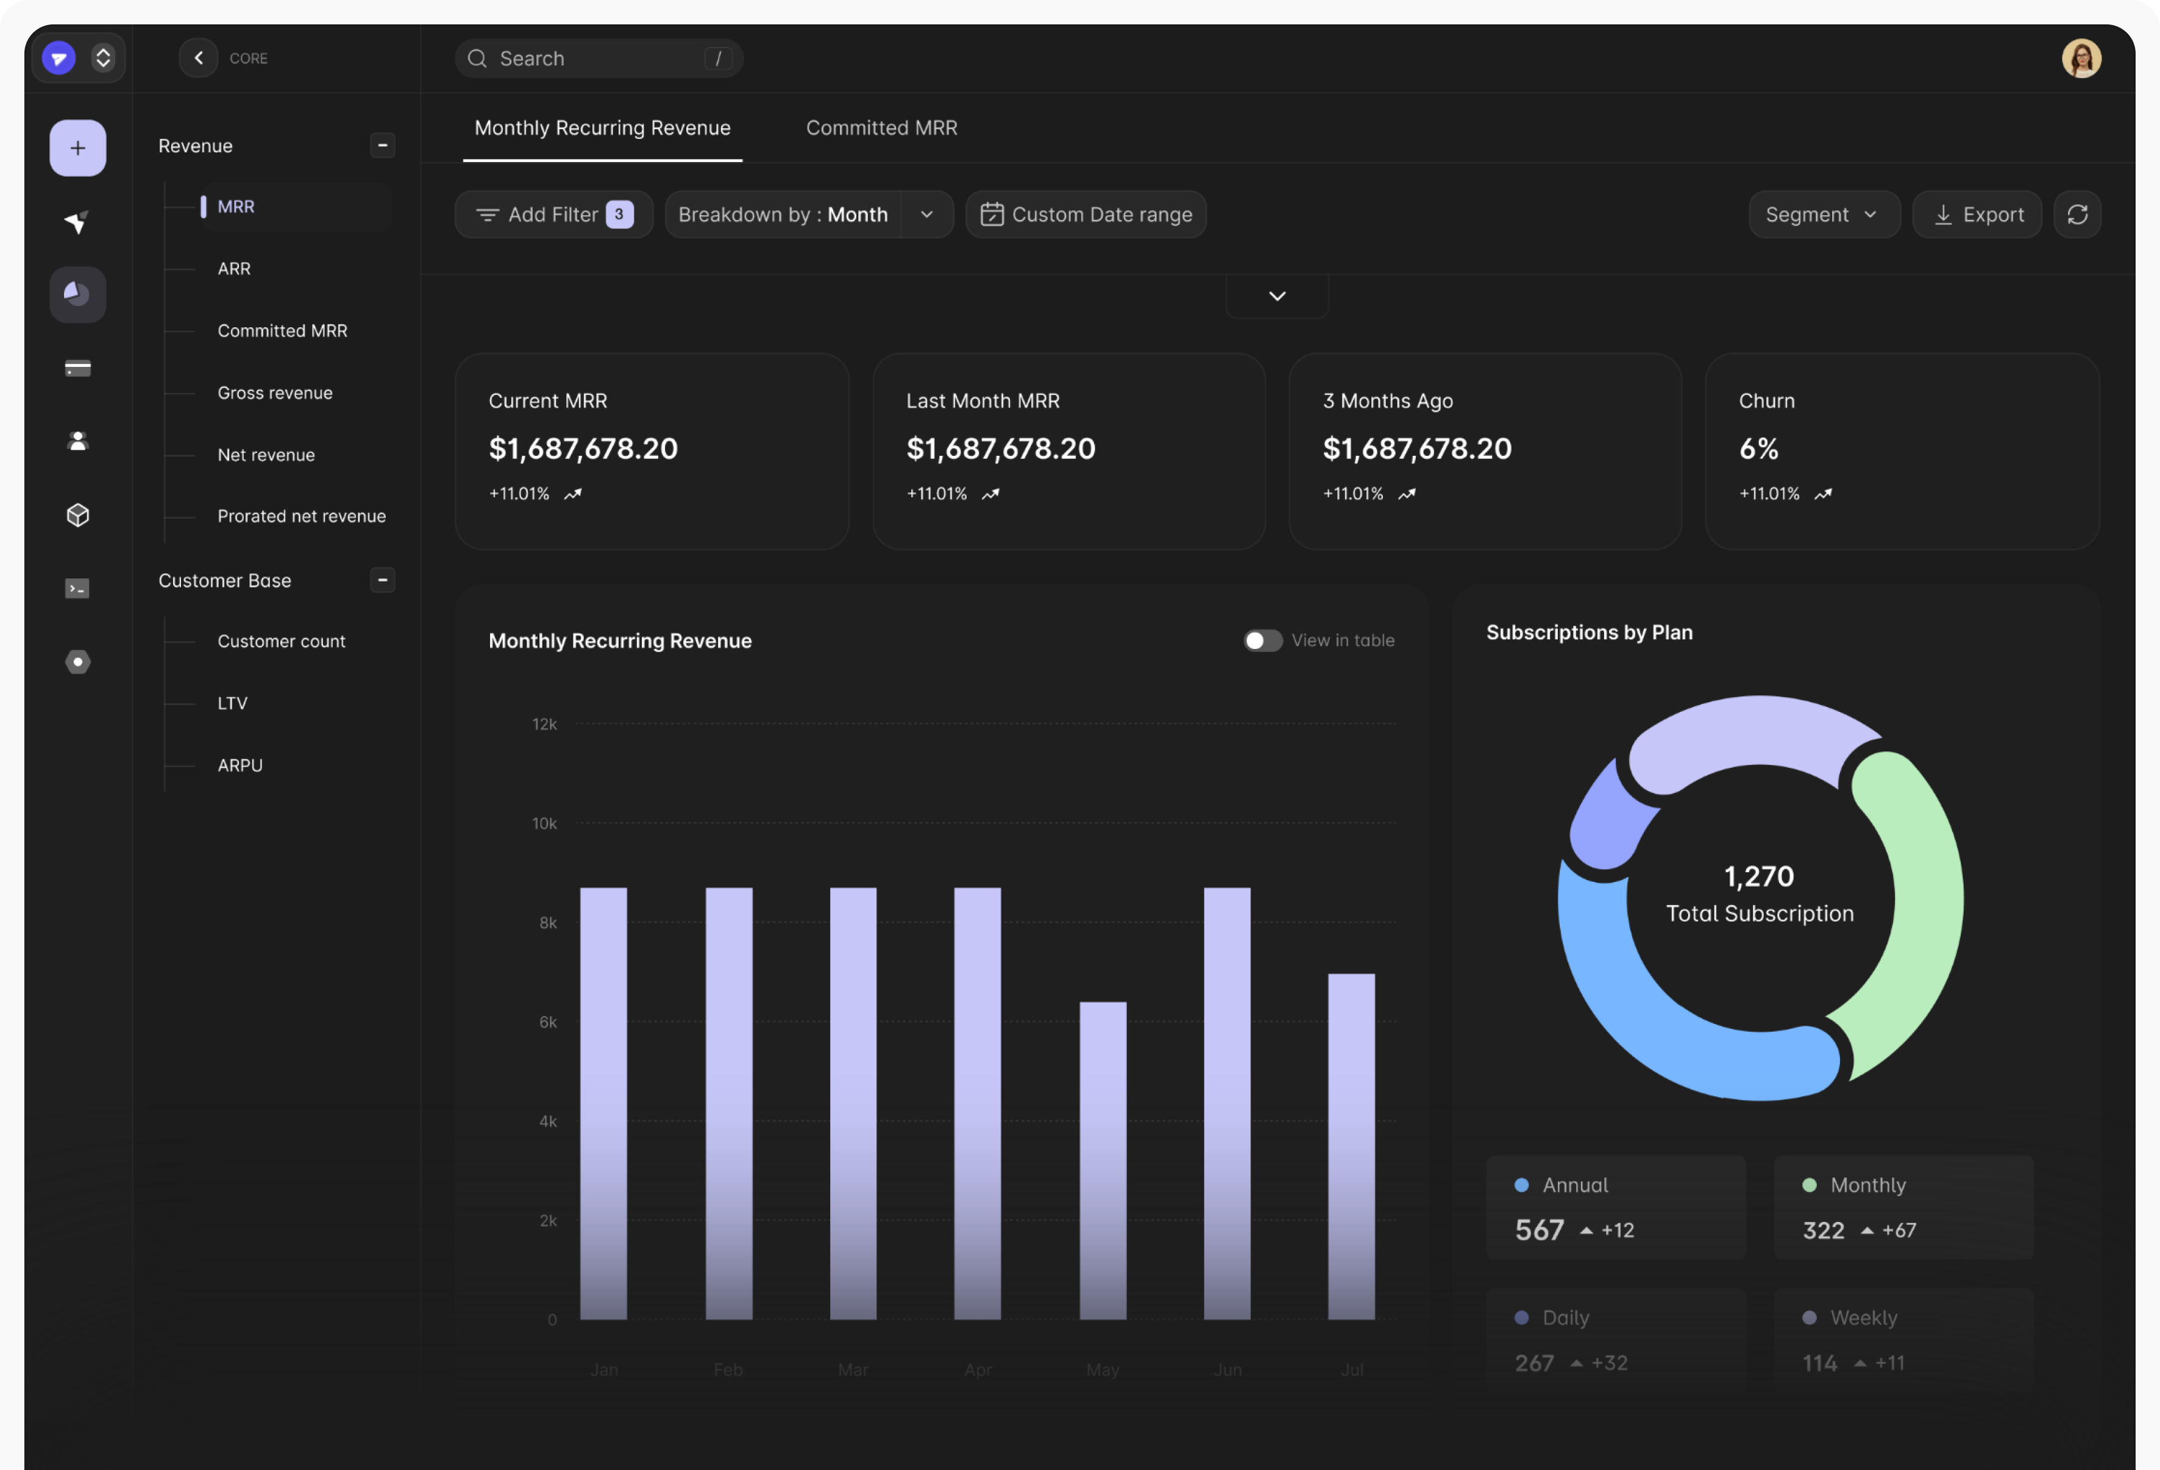Click the cube products icon
2160x1470 pixels.
click(77, 515)
